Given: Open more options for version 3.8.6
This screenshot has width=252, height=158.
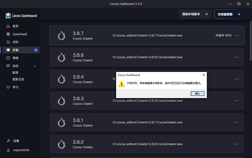Looking at the screenshot, I should tap(237, 57).
